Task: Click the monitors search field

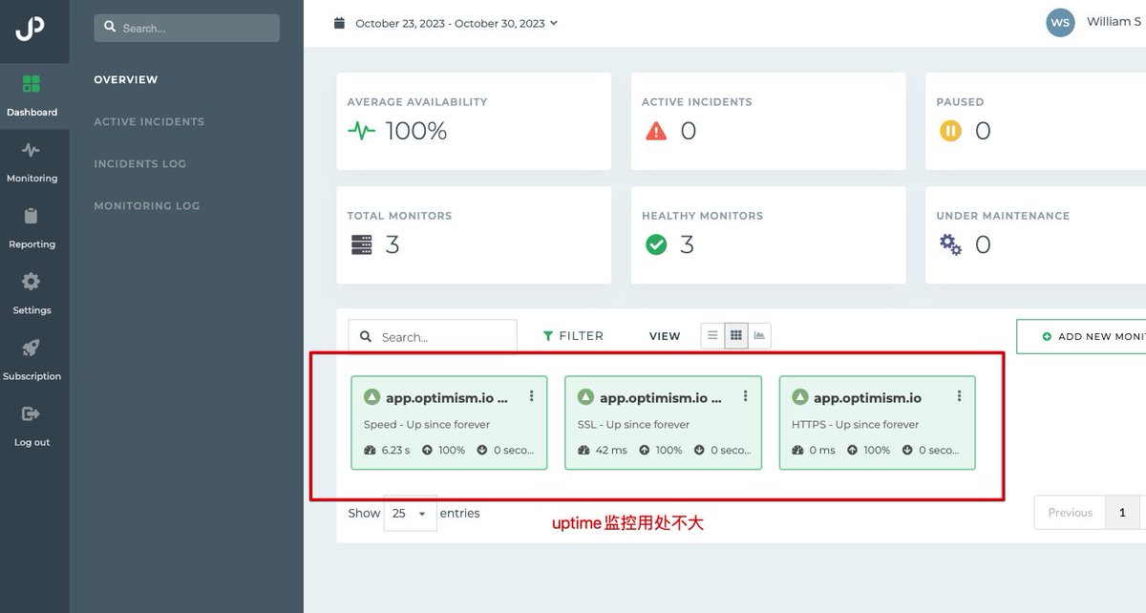Action: pos(433,336)
